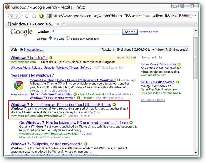Open 'Windows 7's dirty secrets revealed' link

52,98
